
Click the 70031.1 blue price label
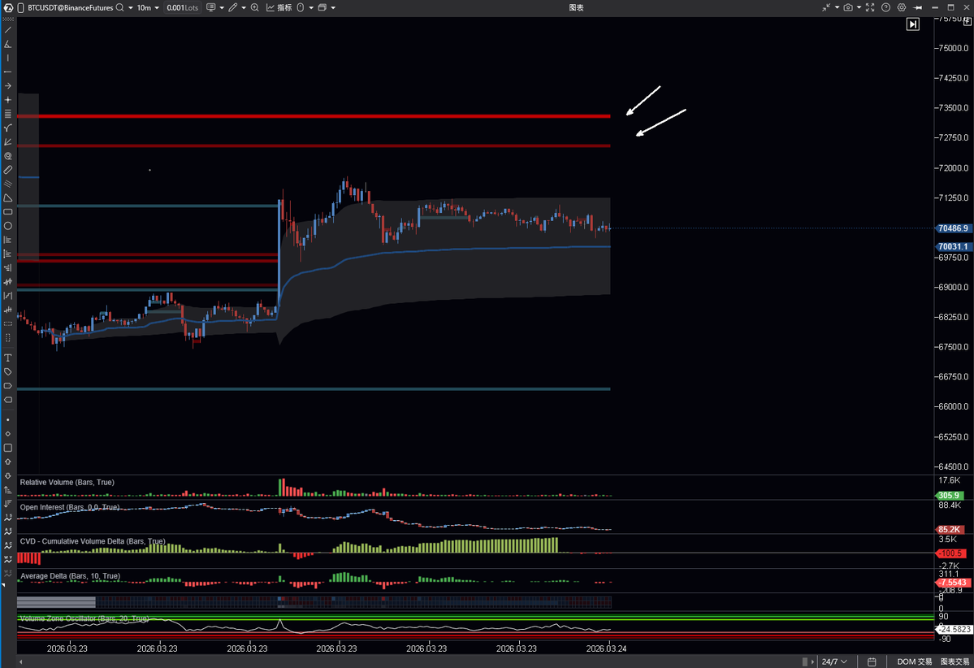point(954,247)
